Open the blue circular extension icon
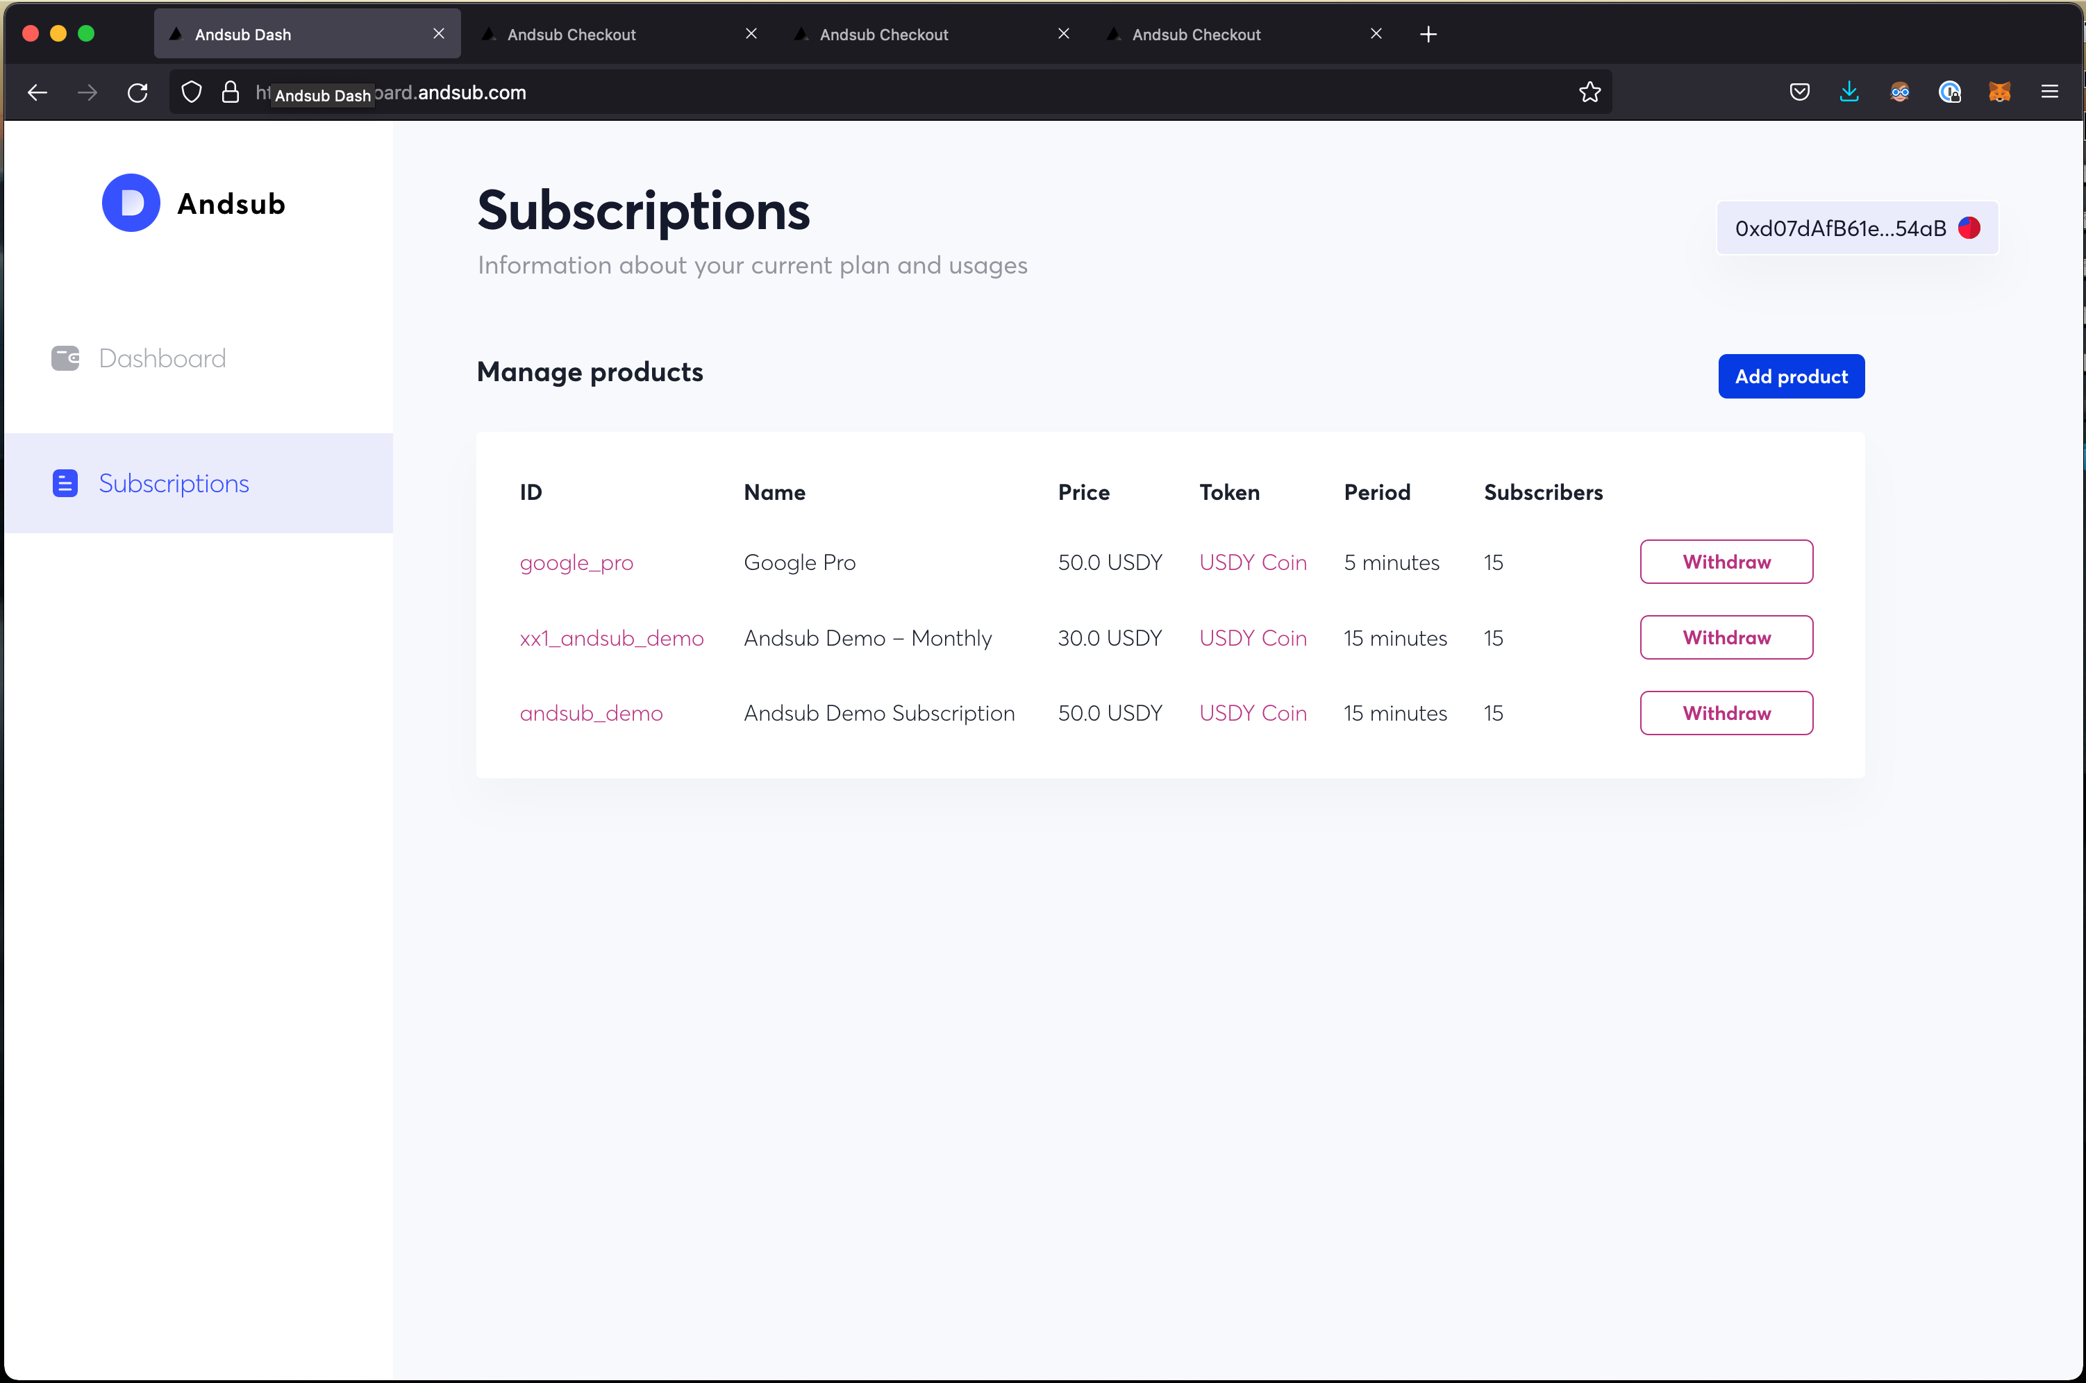Screen dimensions: 2086x1383 [x=1950, y=92]
